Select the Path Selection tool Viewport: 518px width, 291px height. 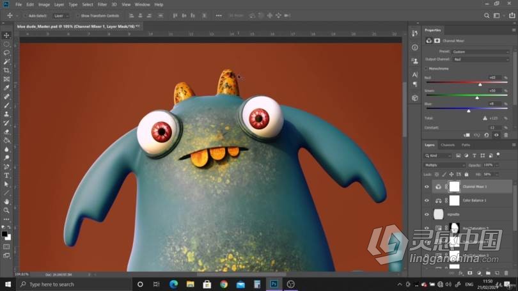click(6, 184)
